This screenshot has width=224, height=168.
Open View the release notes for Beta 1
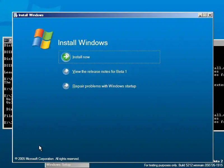pyautogui.click(x=99, y=71)
